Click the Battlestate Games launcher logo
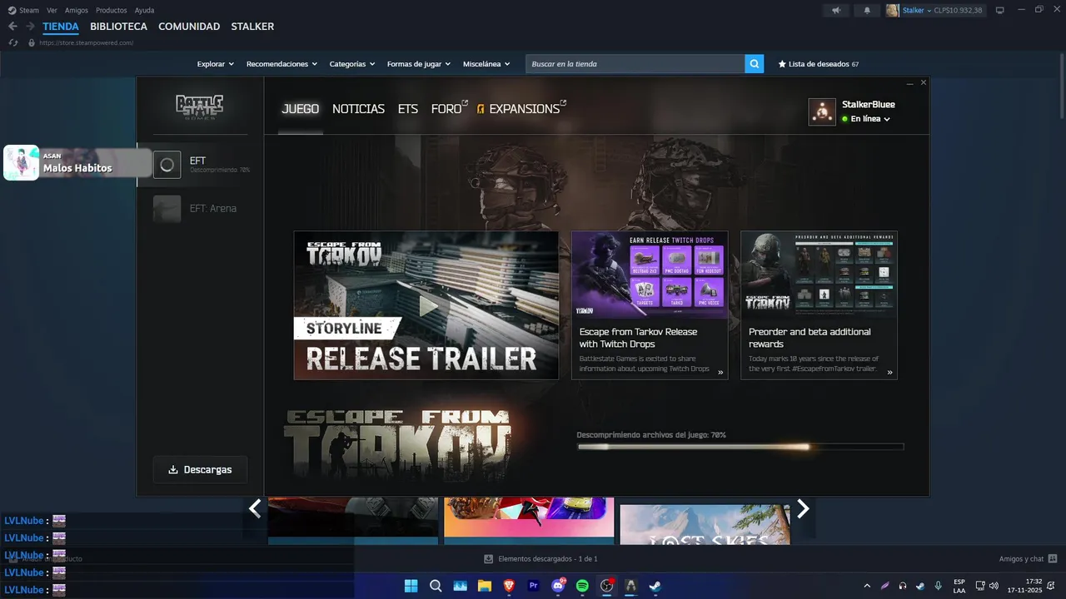Screen dimensions: 1066x599 (x=200, y=106)
